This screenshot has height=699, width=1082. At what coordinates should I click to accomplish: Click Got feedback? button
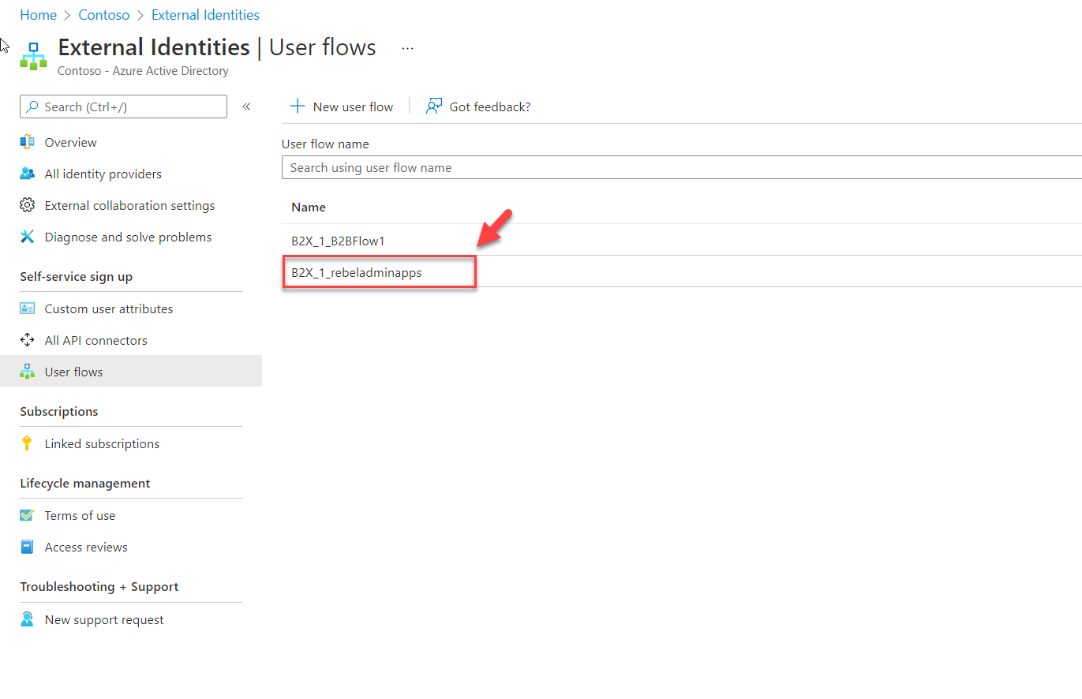click(478, 107)
